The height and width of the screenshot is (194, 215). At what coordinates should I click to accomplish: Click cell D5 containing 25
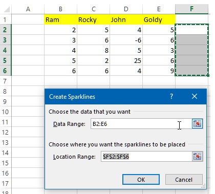(x=126, y=60)
